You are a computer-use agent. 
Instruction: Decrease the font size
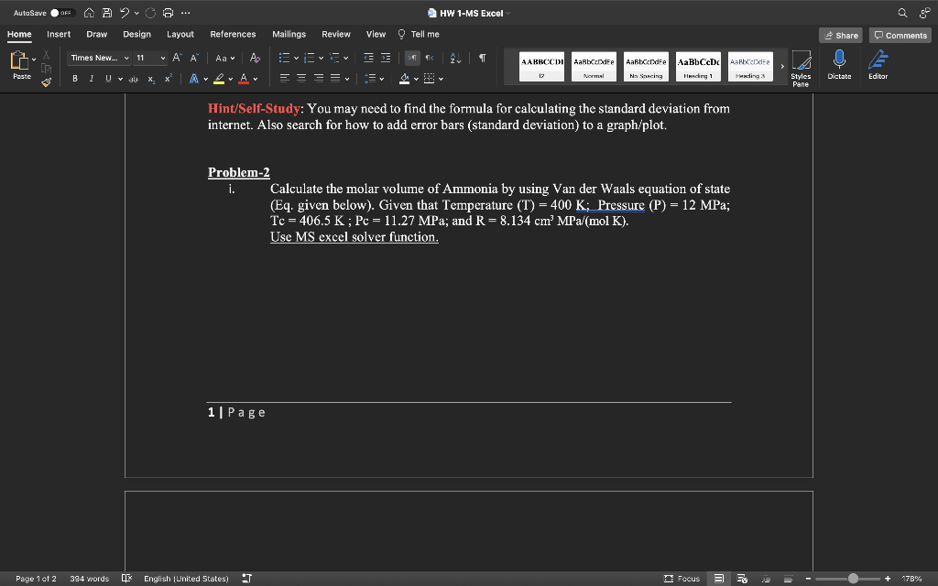[194, 58]
